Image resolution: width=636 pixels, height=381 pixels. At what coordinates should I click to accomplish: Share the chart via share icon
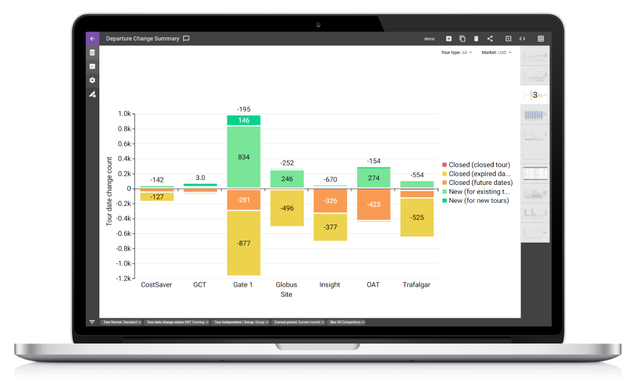click(490, 38)
